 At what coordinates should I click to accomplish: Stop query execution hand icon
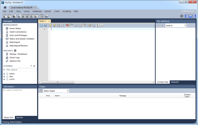point(63,26)
